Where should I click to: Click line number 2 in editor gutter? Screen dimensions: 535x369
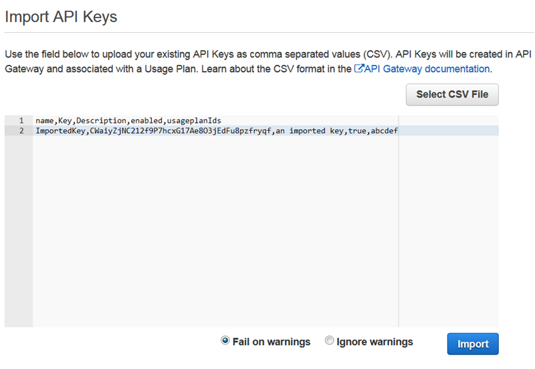pyautogui.click(x=21, y=131)
